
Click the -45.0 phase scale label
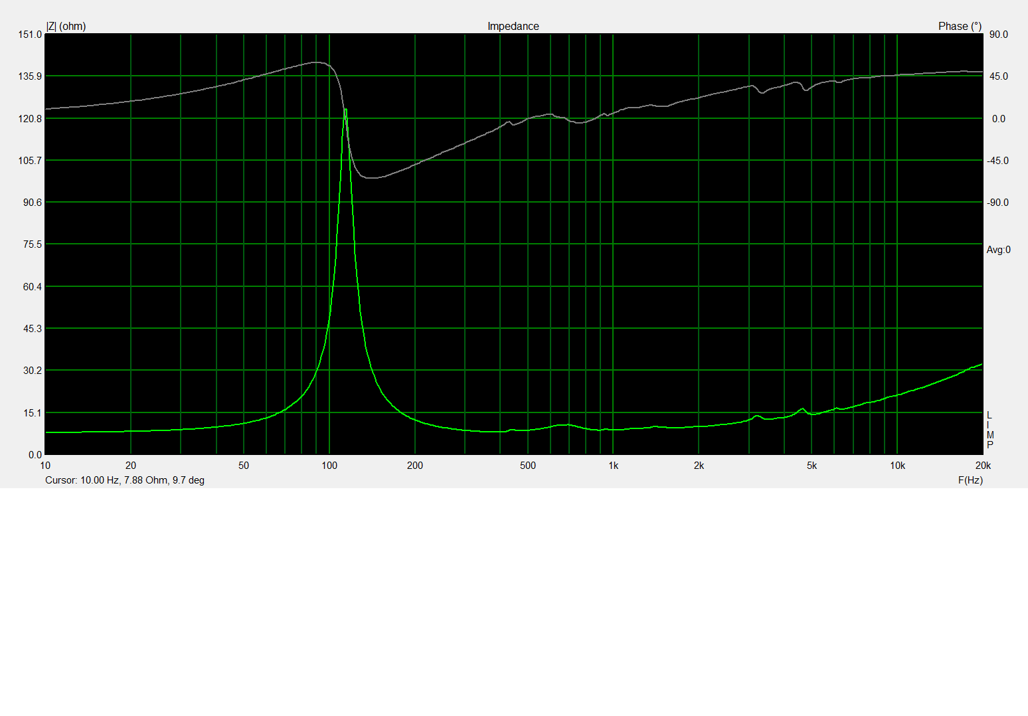[x=997, y=161]
